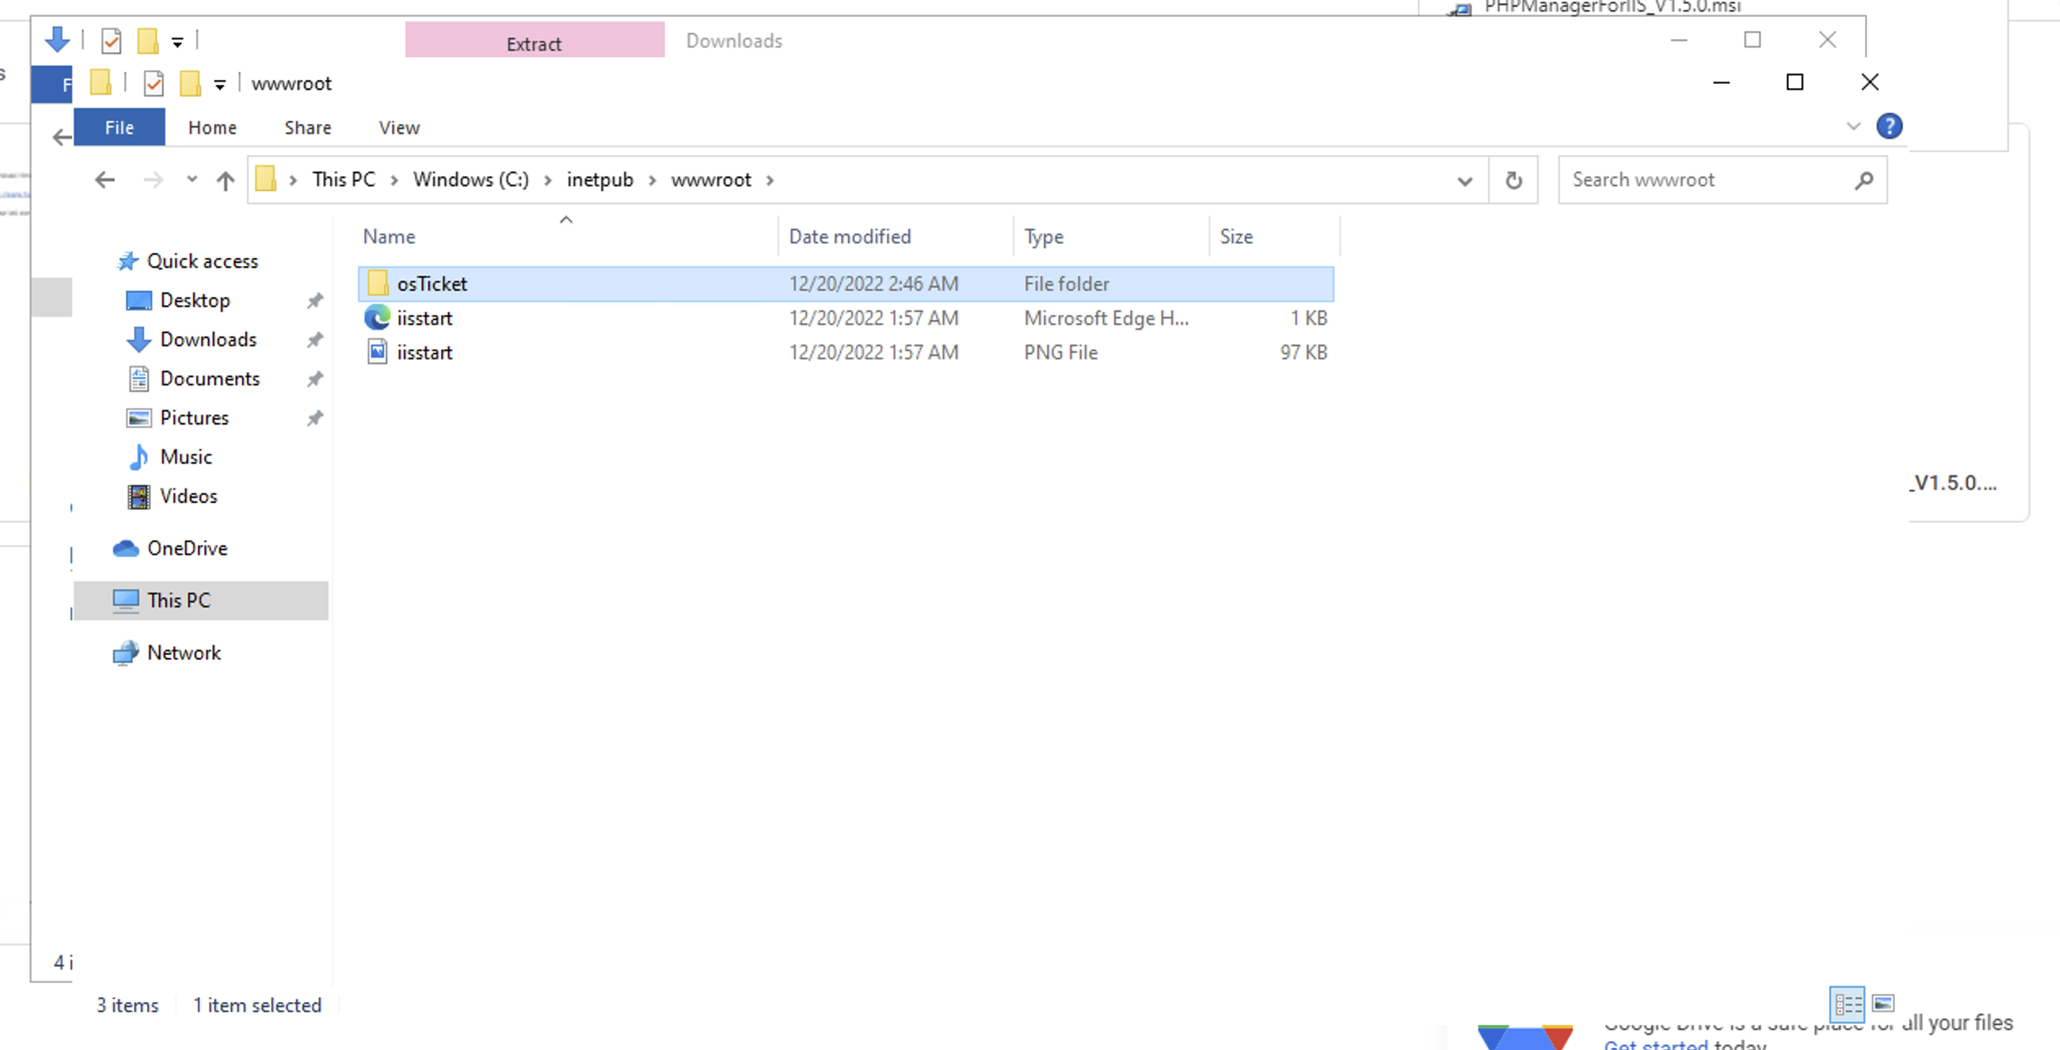Click the This PC icon in sidebar

(178, 598)
